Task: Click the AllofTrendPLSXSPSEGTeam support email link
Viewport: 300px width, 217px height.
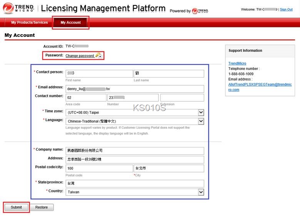Action: point(260,87)
